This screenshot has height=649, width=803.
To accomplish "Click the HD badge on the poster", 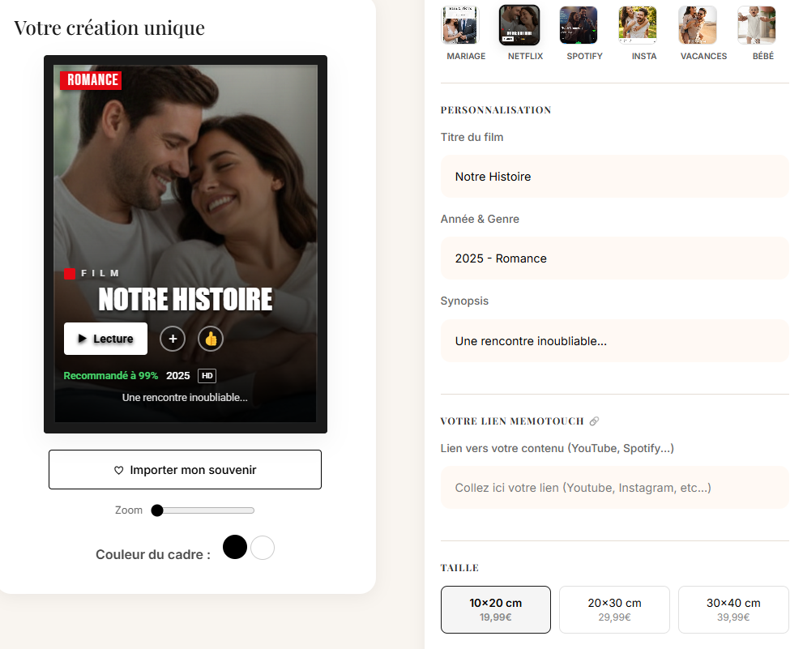I will [207, 375].
